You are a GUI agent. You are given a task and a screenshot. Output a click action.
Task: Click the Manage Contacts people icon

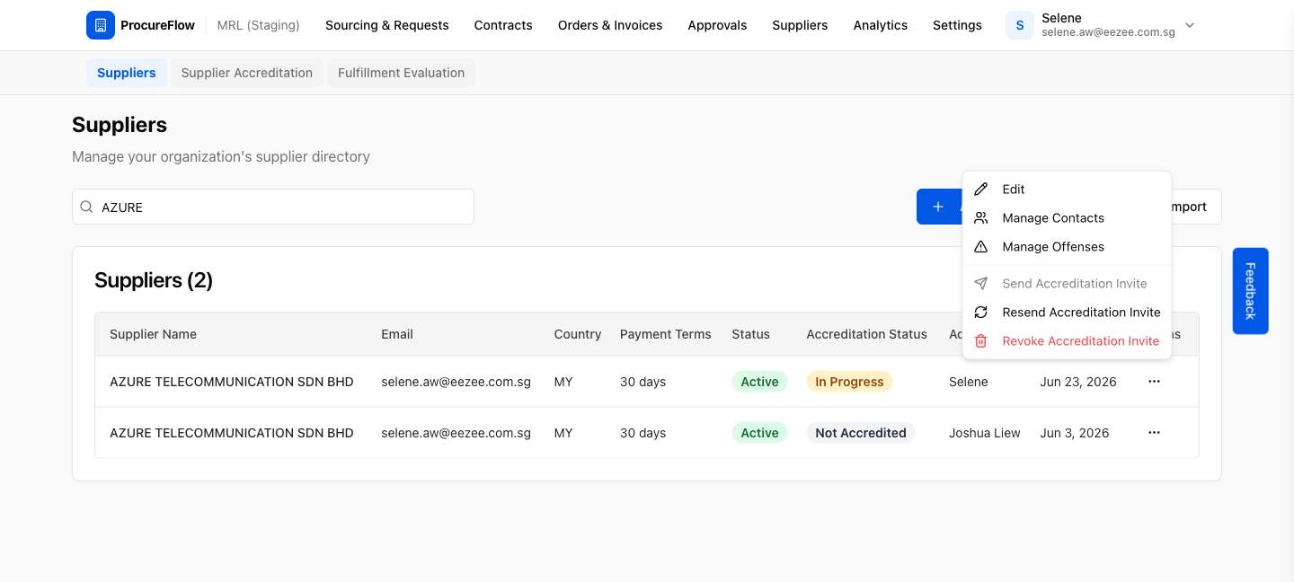click(x=981, y=217)
